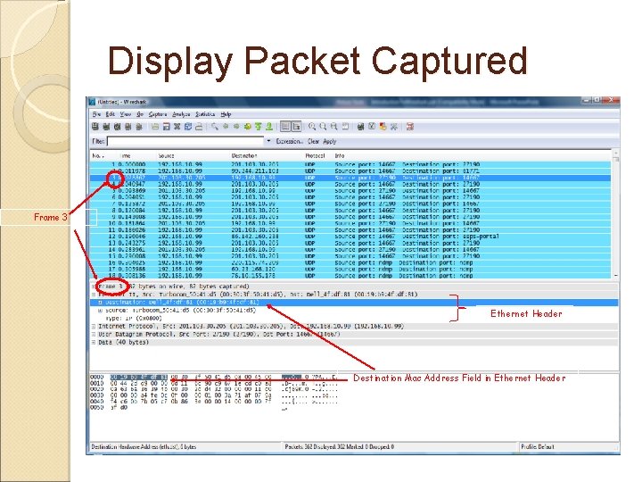
Task: Print packets toolbar icon
Action: pos(199,127)
